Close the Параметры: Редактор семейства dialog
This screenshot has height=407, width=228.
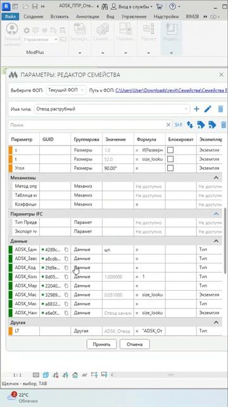221,75
